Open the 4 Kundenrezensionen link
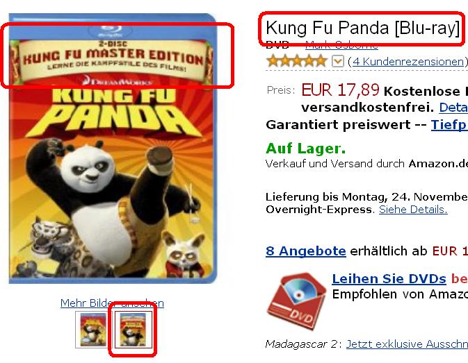 point(408,61)
